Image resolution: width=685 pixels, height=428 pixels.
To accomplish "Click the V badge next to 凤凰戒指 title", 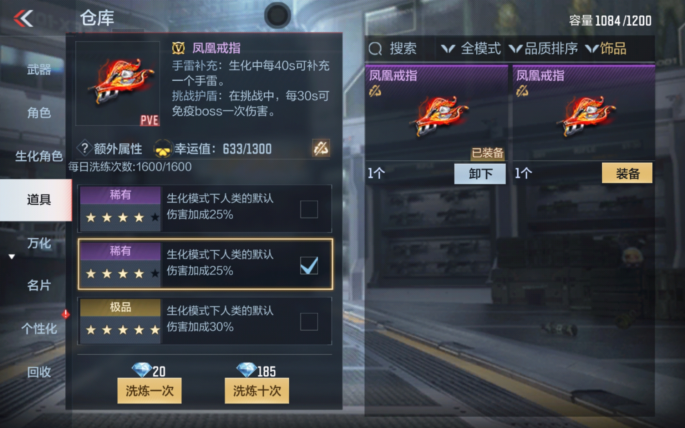I will coord(178,48).
